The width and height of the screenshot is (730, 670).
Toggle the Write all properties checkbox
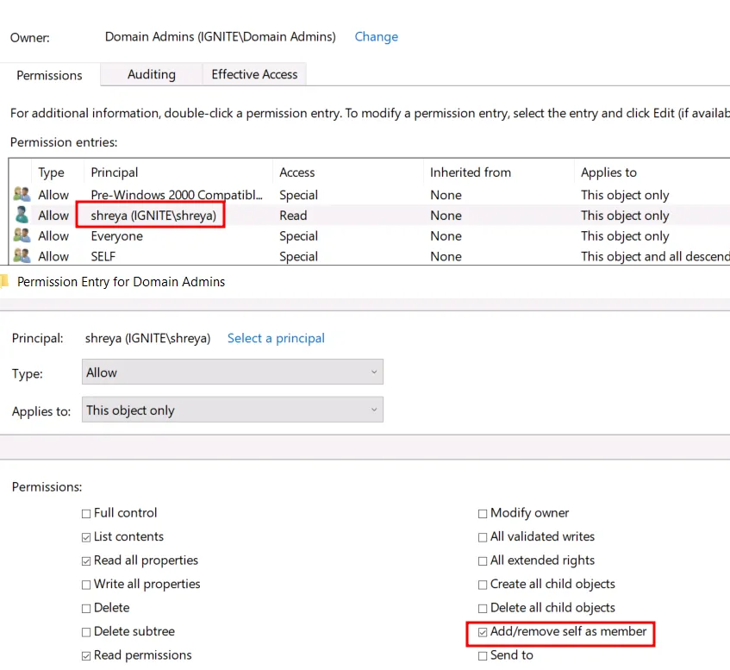(86, 585)
